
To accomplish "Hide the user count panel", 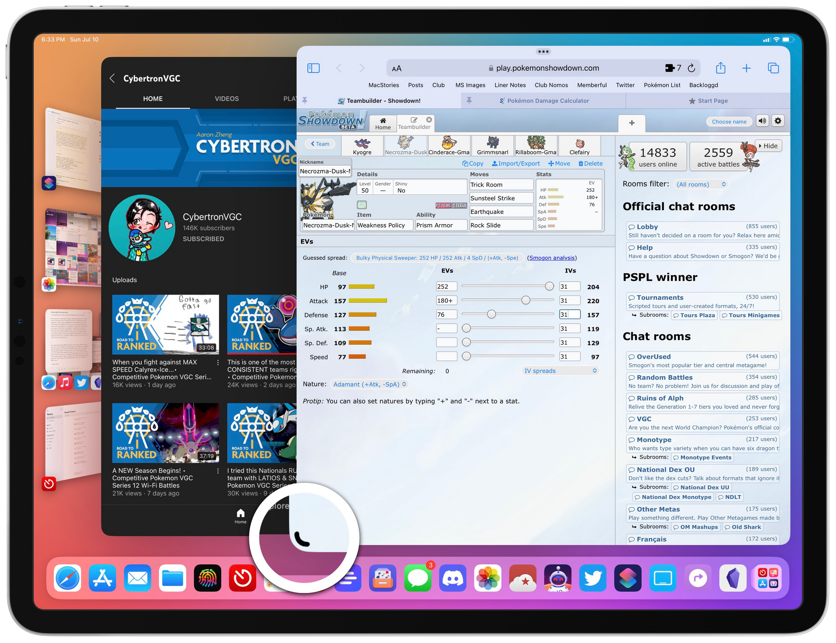I will click(x=769, y=146).
